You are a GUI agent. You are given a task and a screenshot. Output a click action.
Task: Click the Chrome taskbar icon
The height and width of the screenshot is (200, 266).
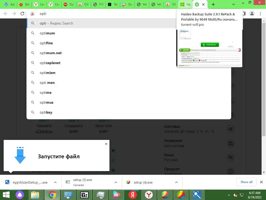(52, 195)
